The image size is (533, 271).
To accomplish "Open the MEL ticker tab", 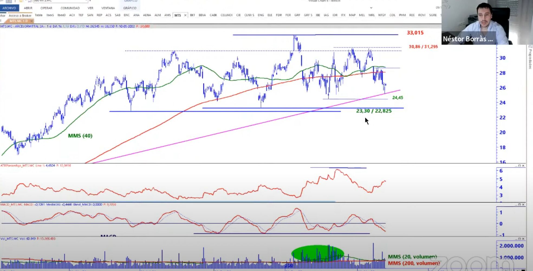I will click(x=362, y=15).
